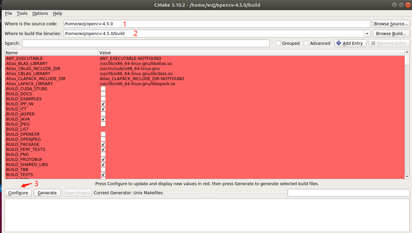The image size is (412, 233).
Task: Uncheck the BUILD_PROTOBUF checkbox
Action: (x=103, y=160)
